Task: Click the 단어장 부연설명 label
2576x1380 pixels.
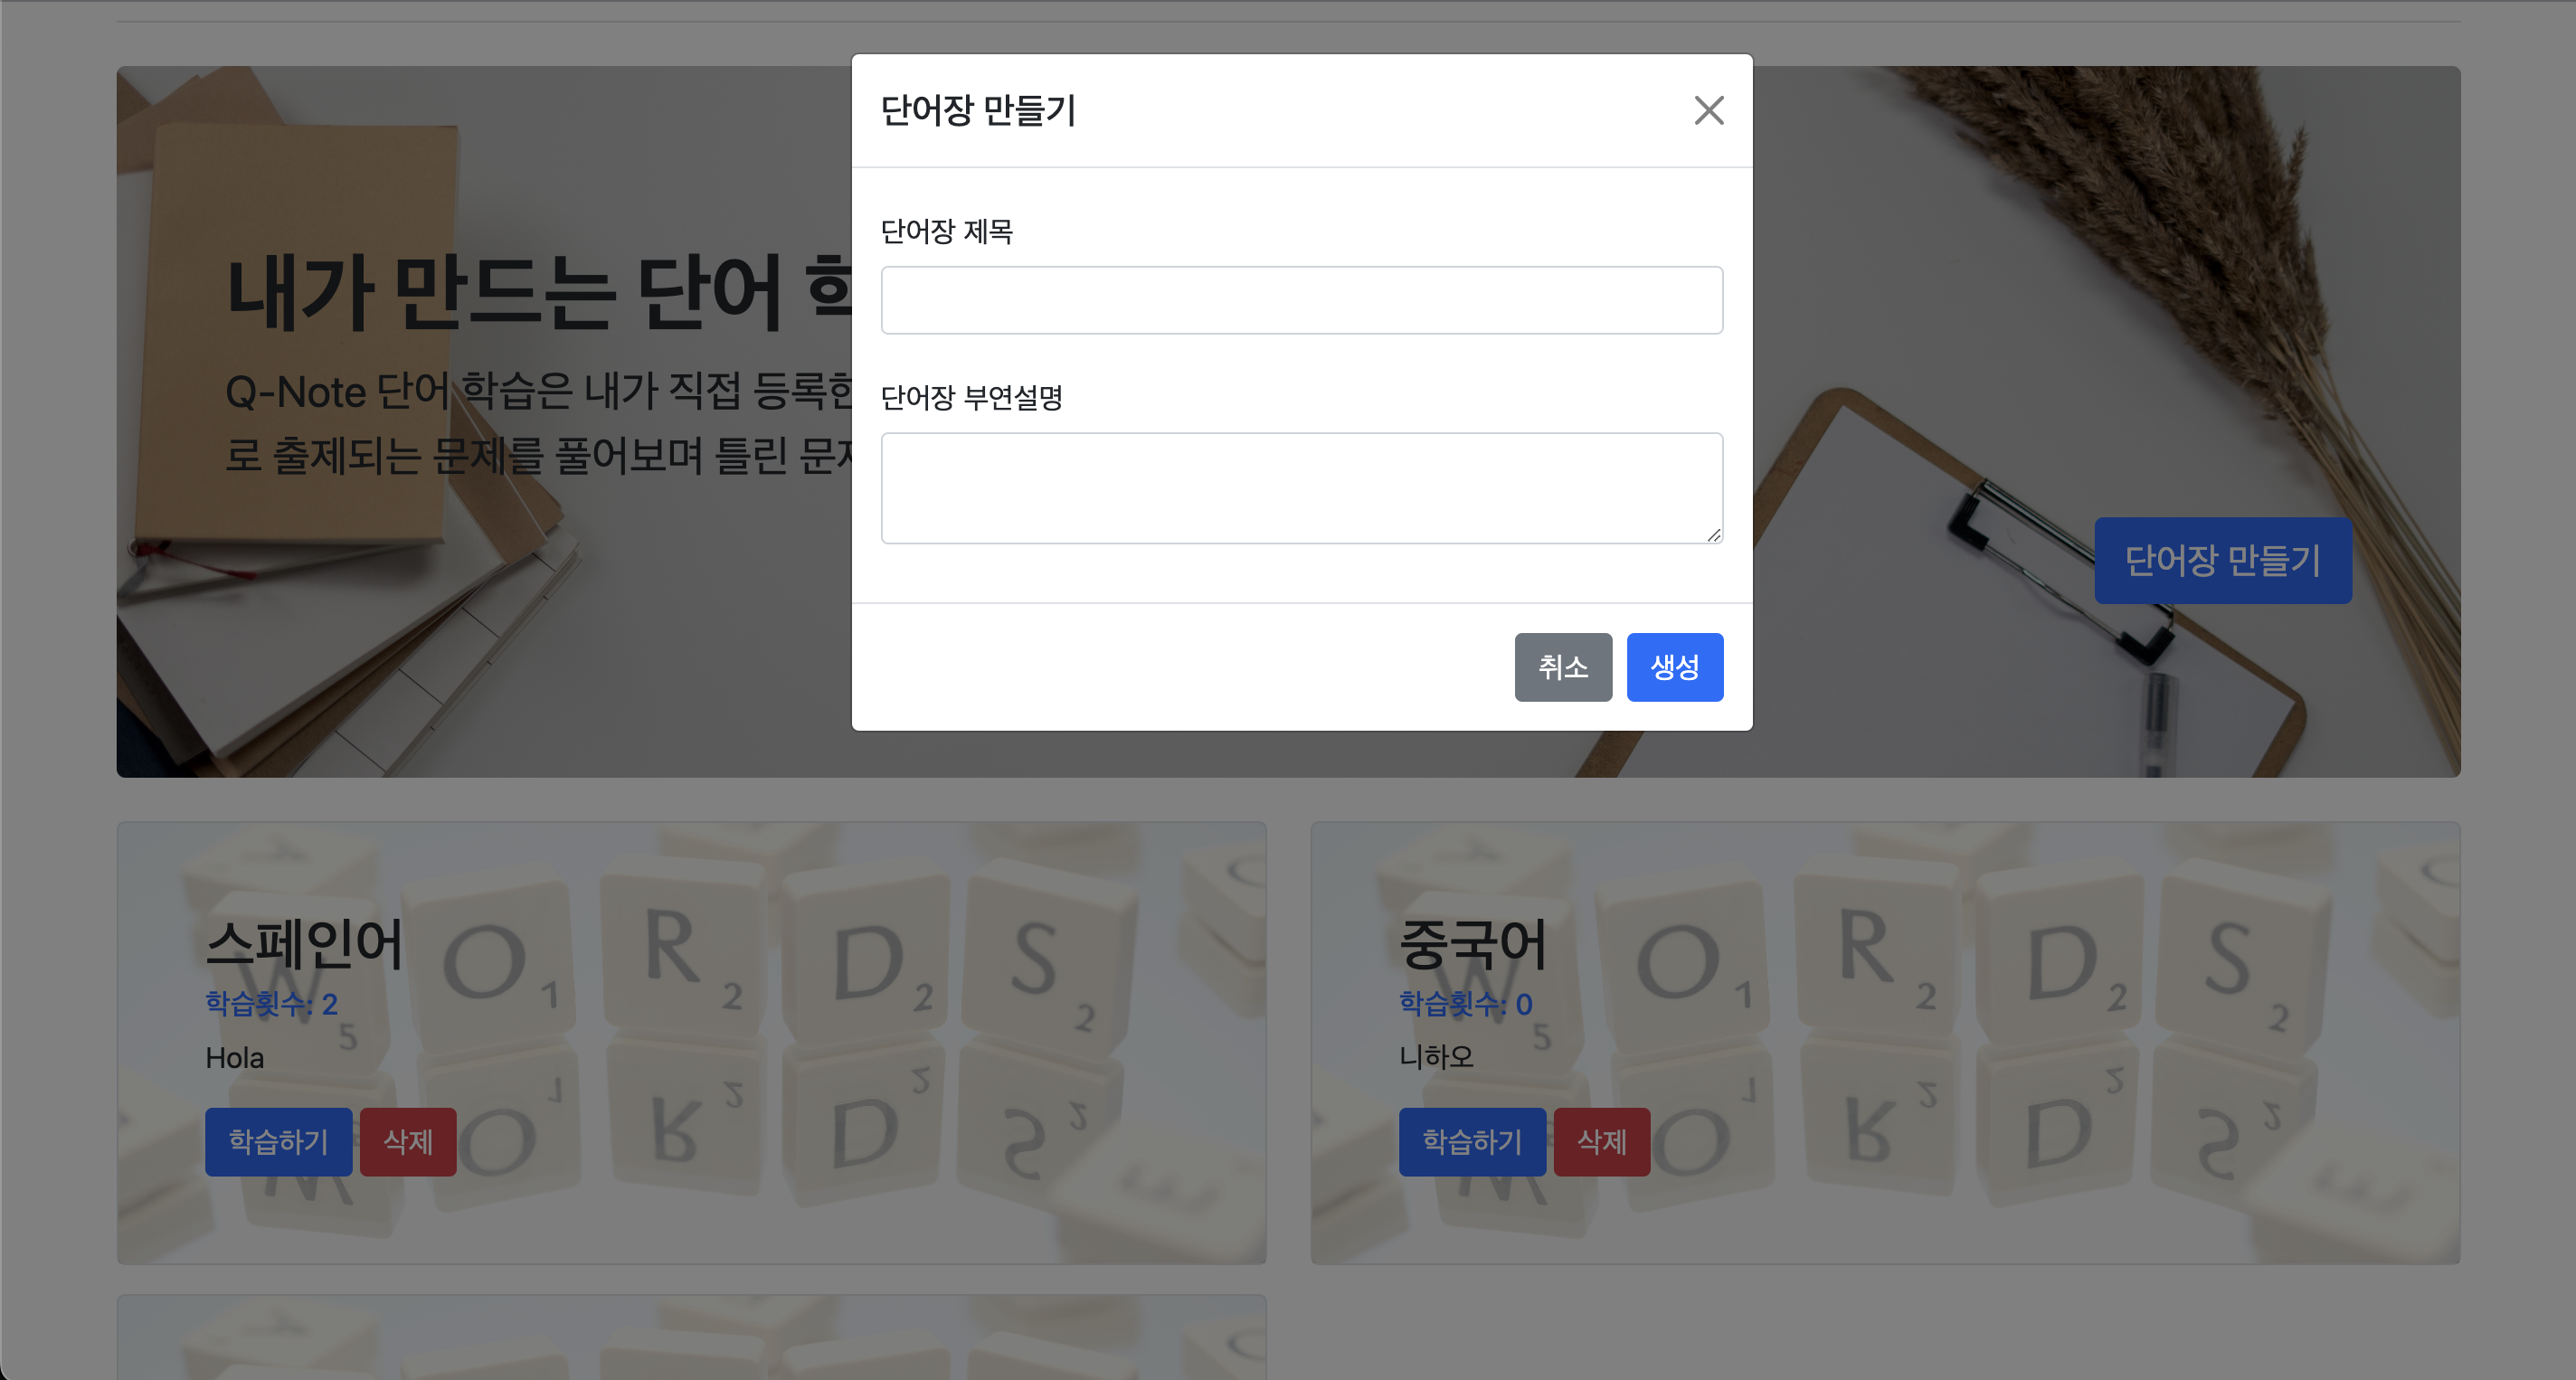Action: coord(971,398)
